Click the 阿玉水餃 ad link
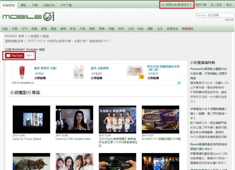The width and height of the screenshot is (235, 170). 164,68
